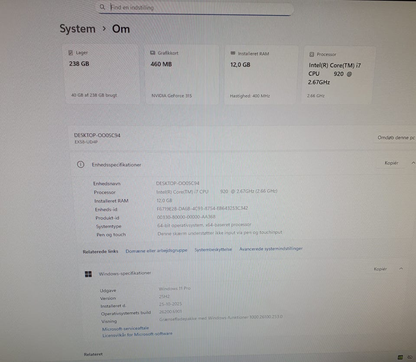Viewport: 416px width, 362px height.
Task: Open 'Licensvilkår for Microsoft-software' link
Action: 137,334
